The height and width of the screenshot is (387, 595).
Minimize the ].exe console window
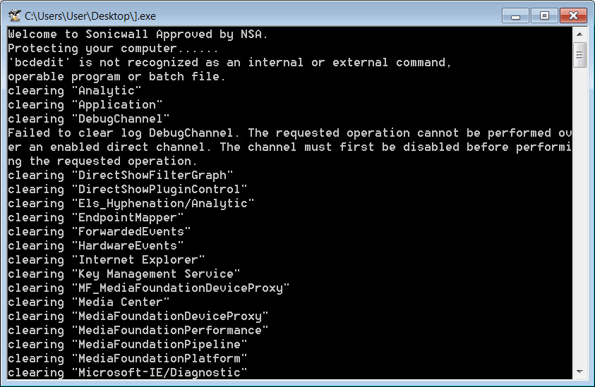click(x=515, y=16)
